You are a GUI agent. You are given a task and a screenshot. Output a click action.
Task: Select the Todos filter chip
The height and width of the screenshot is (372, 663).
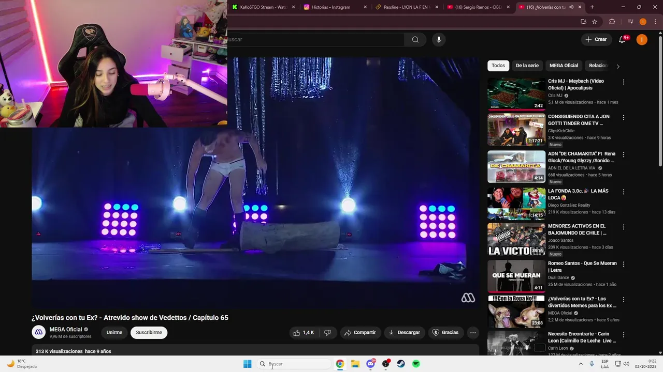point(498,66)
